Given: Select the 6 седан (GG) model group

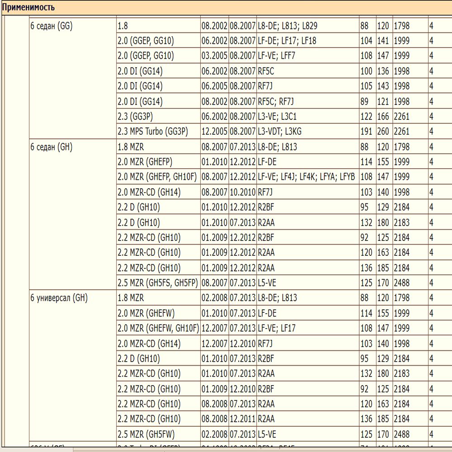Looking at the screenshot, I should (x=52, y=26).
